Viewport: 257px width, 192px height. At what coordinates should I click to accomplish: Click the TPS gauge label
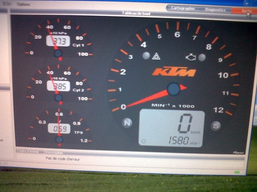click(x=78, y=132)
